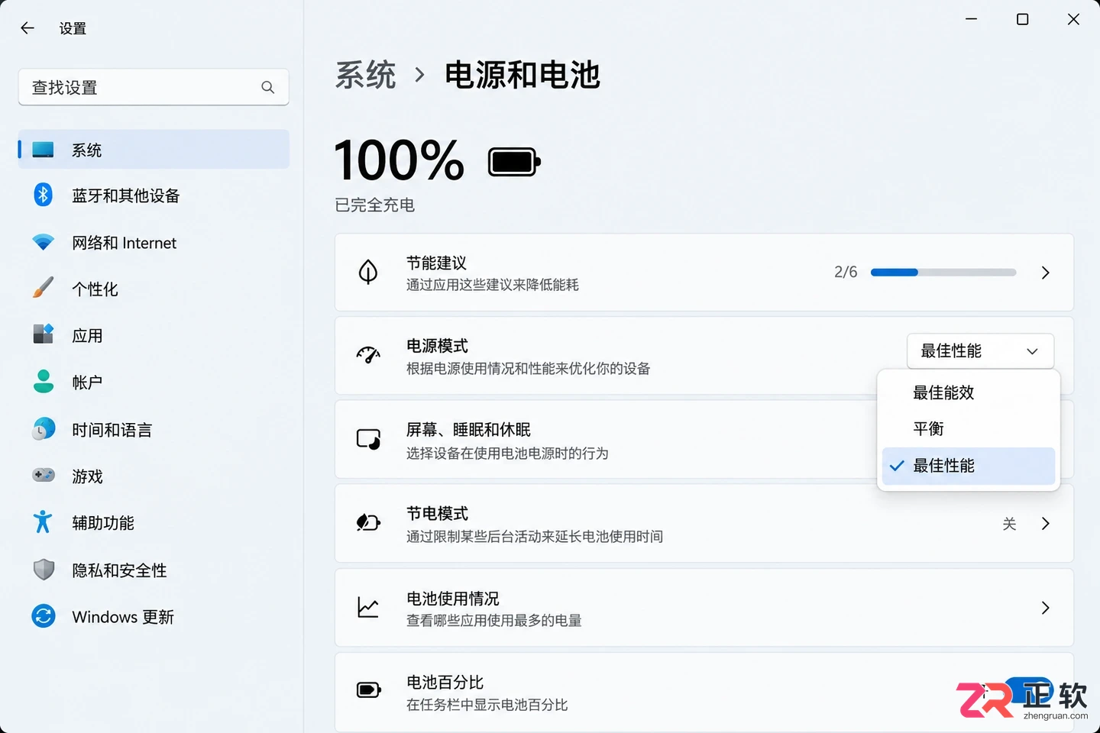Click the shield icon for 隐私和安全性
The width and height of the screenshot is (1100, 733).
pyautogui.click(x=44, y=570)
